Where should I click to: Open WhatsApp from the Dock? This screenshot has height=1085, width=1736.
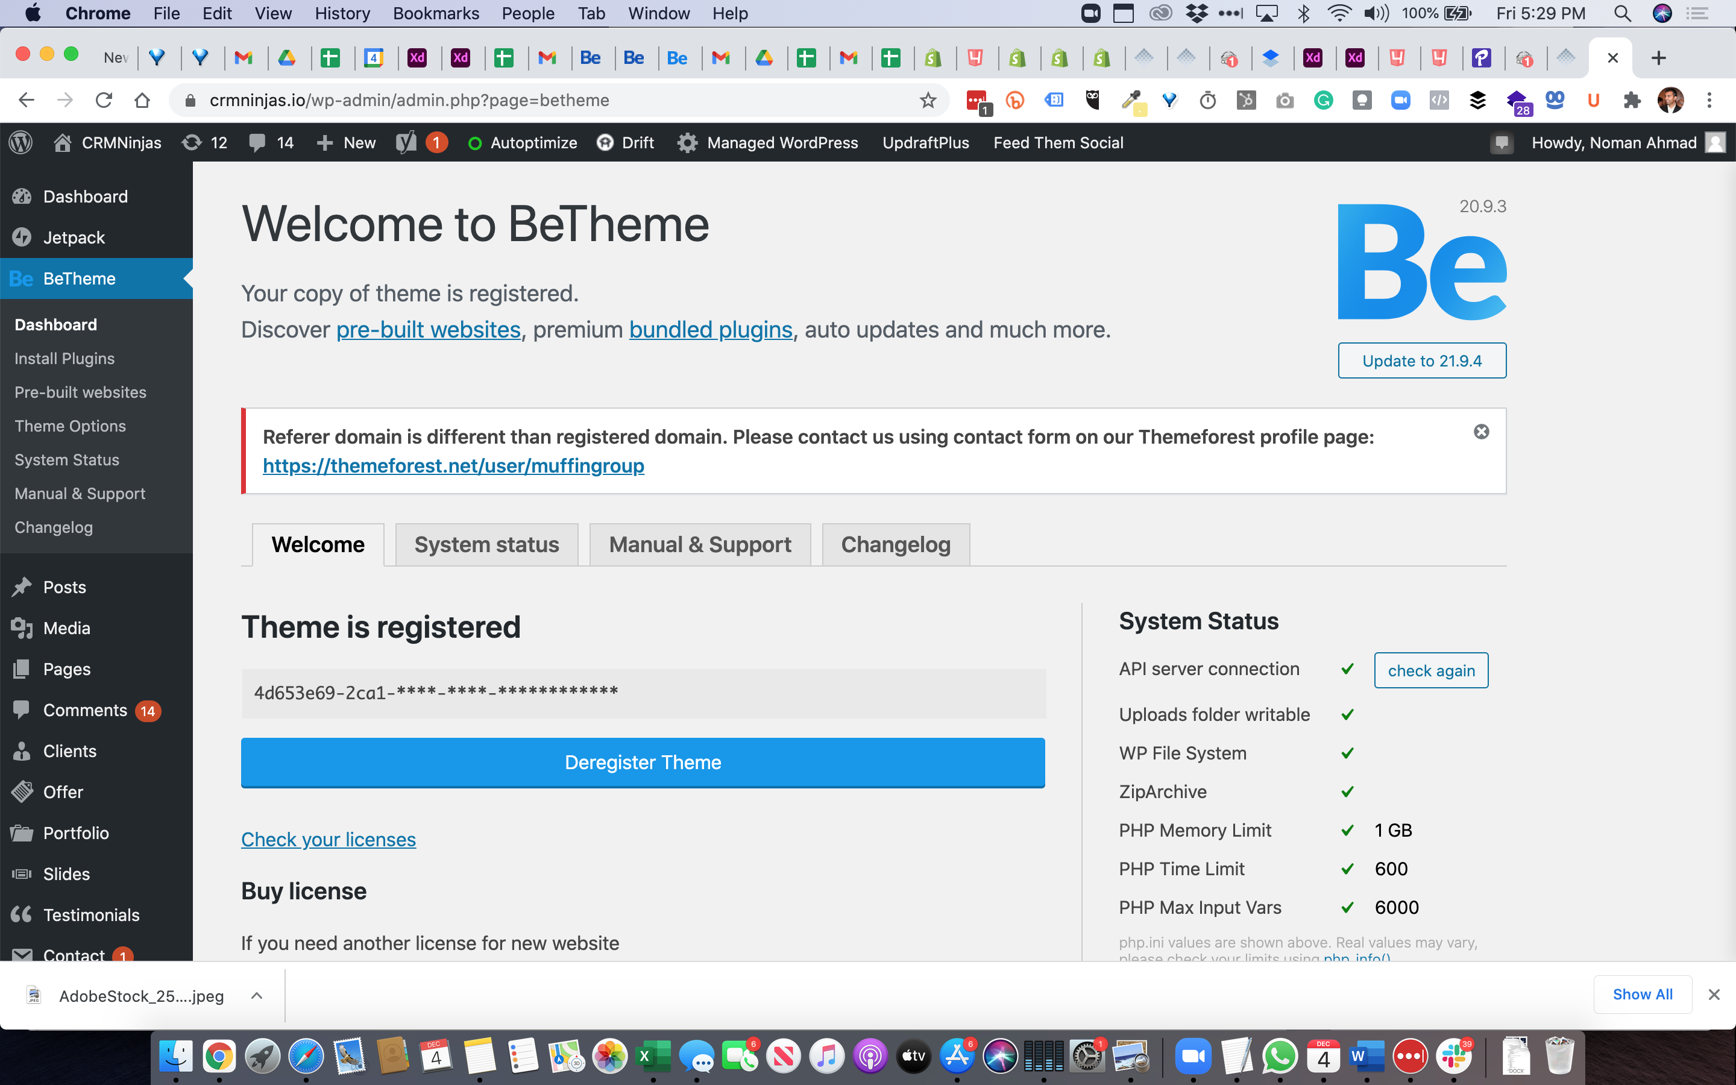coord(1280,1055)
